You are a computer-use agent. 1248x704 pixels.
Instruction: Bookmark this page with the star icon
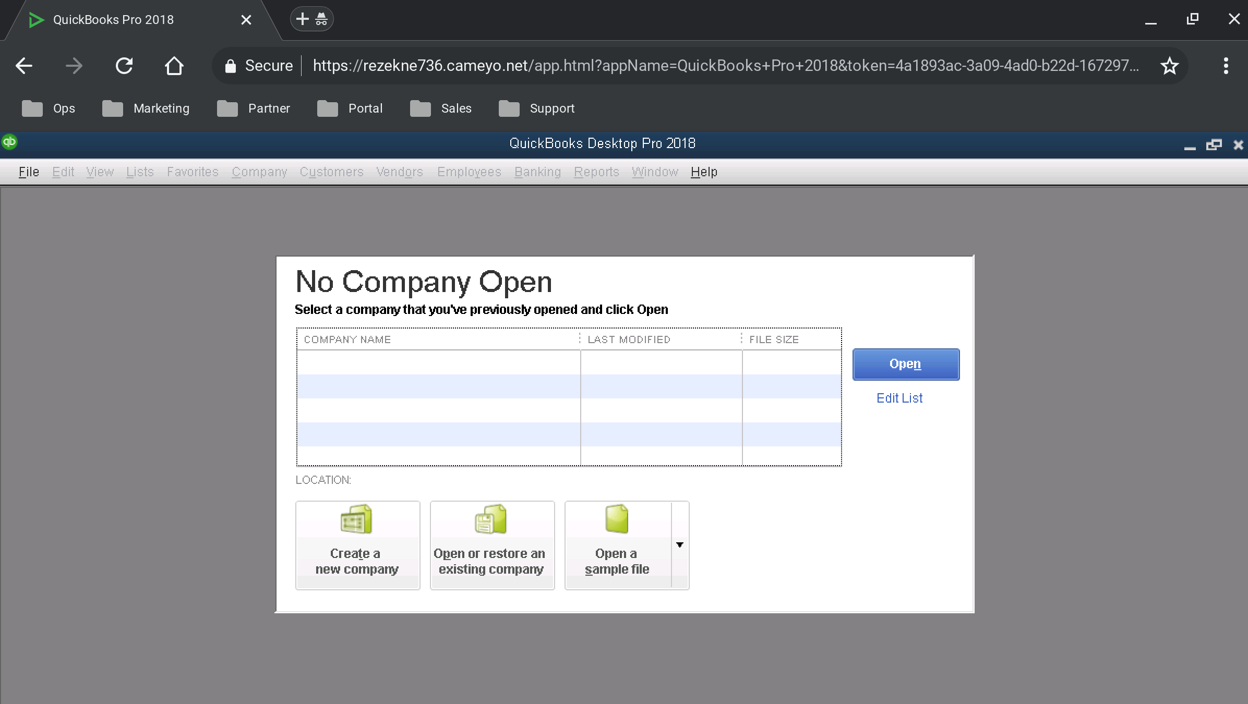1169,66
